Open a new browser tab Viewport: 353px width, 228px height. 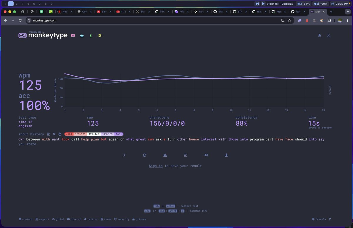click(x=331, y=12)
